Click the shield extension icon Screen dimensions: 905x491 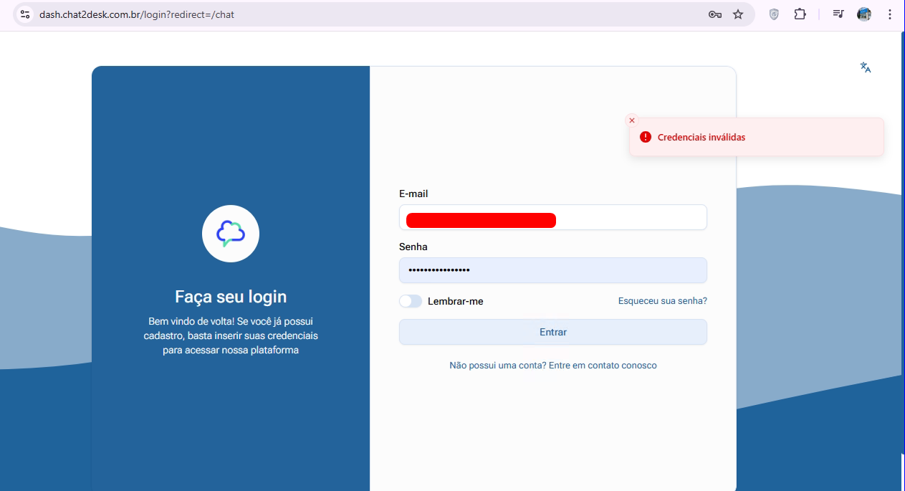774,14
